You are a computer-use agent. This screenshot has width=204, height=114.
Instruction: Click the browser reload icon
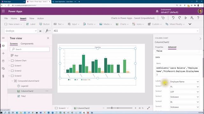(9, 5)
